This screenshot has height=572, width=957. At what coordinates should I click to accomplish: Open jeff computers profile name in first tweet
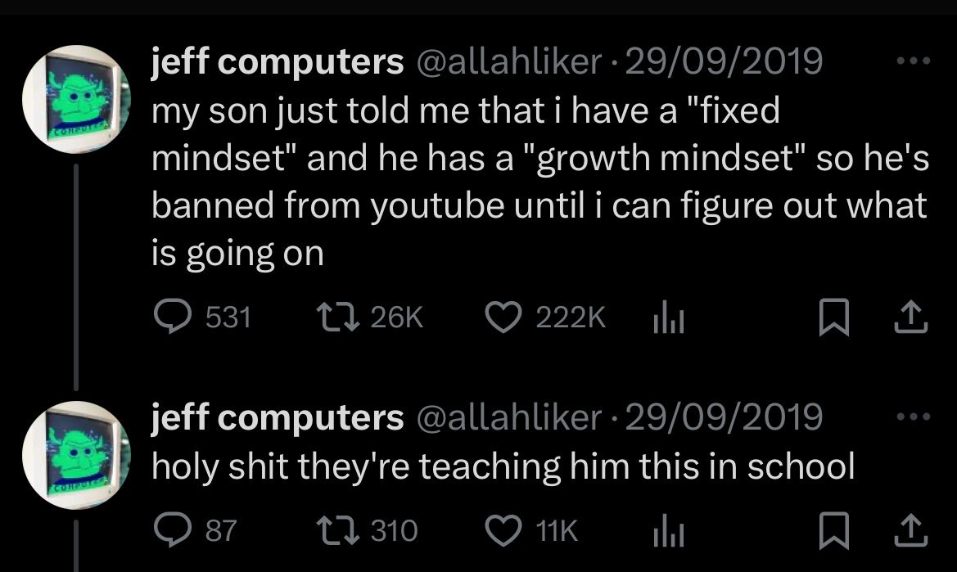[x=278, y=62]
